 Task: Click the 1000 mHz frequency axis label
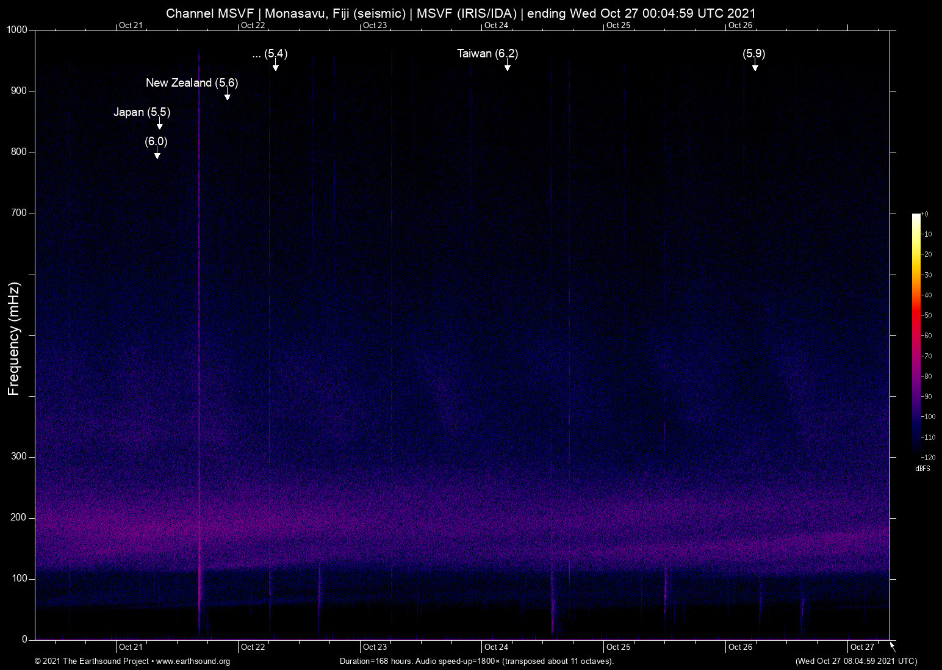coord(17,30)
